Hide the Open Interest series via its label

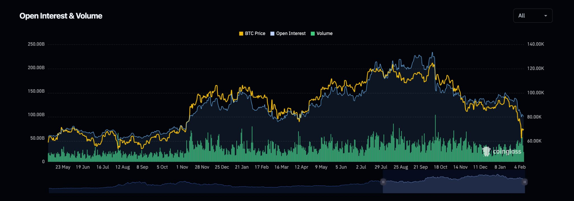291,34
